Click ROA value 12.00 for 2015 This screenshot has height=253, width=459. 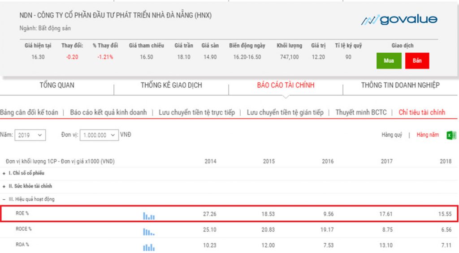(x=268, y=245)
